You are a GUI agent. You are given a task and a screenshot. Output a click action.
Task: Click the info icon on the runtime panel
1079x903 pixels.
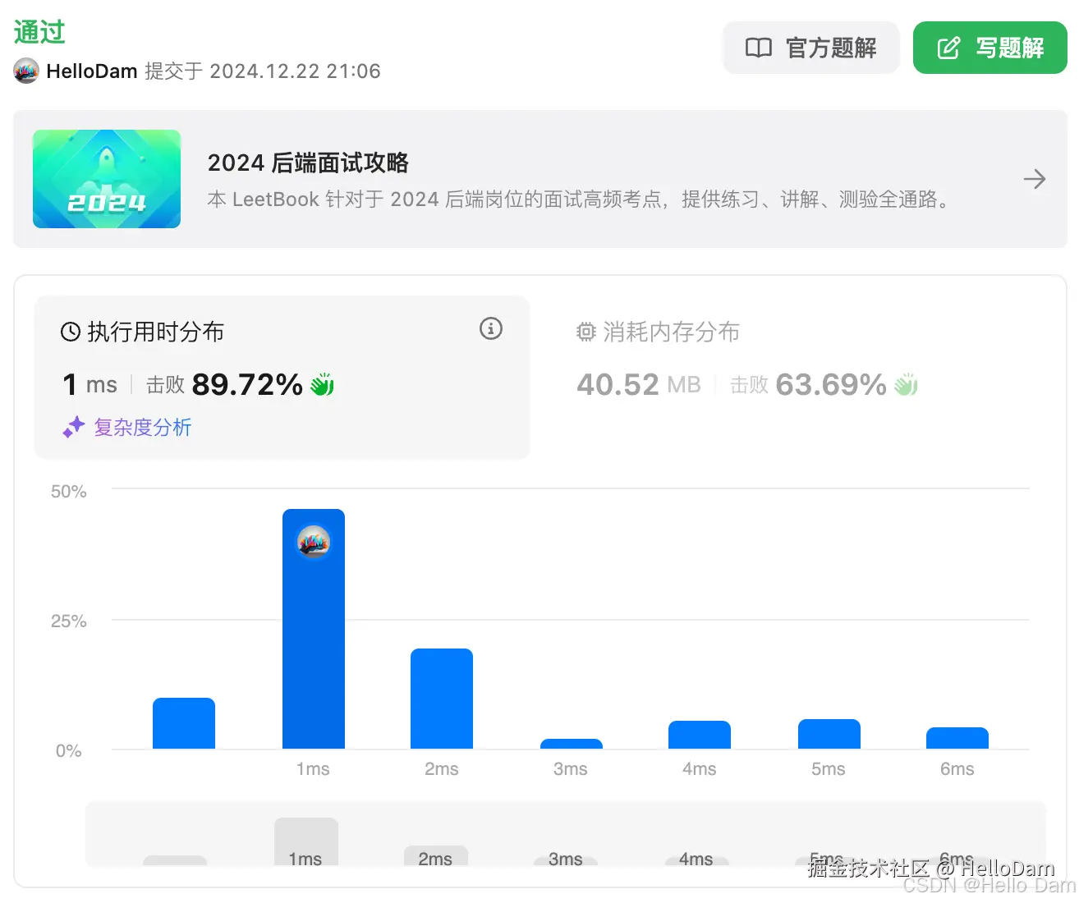coord(490,328)
